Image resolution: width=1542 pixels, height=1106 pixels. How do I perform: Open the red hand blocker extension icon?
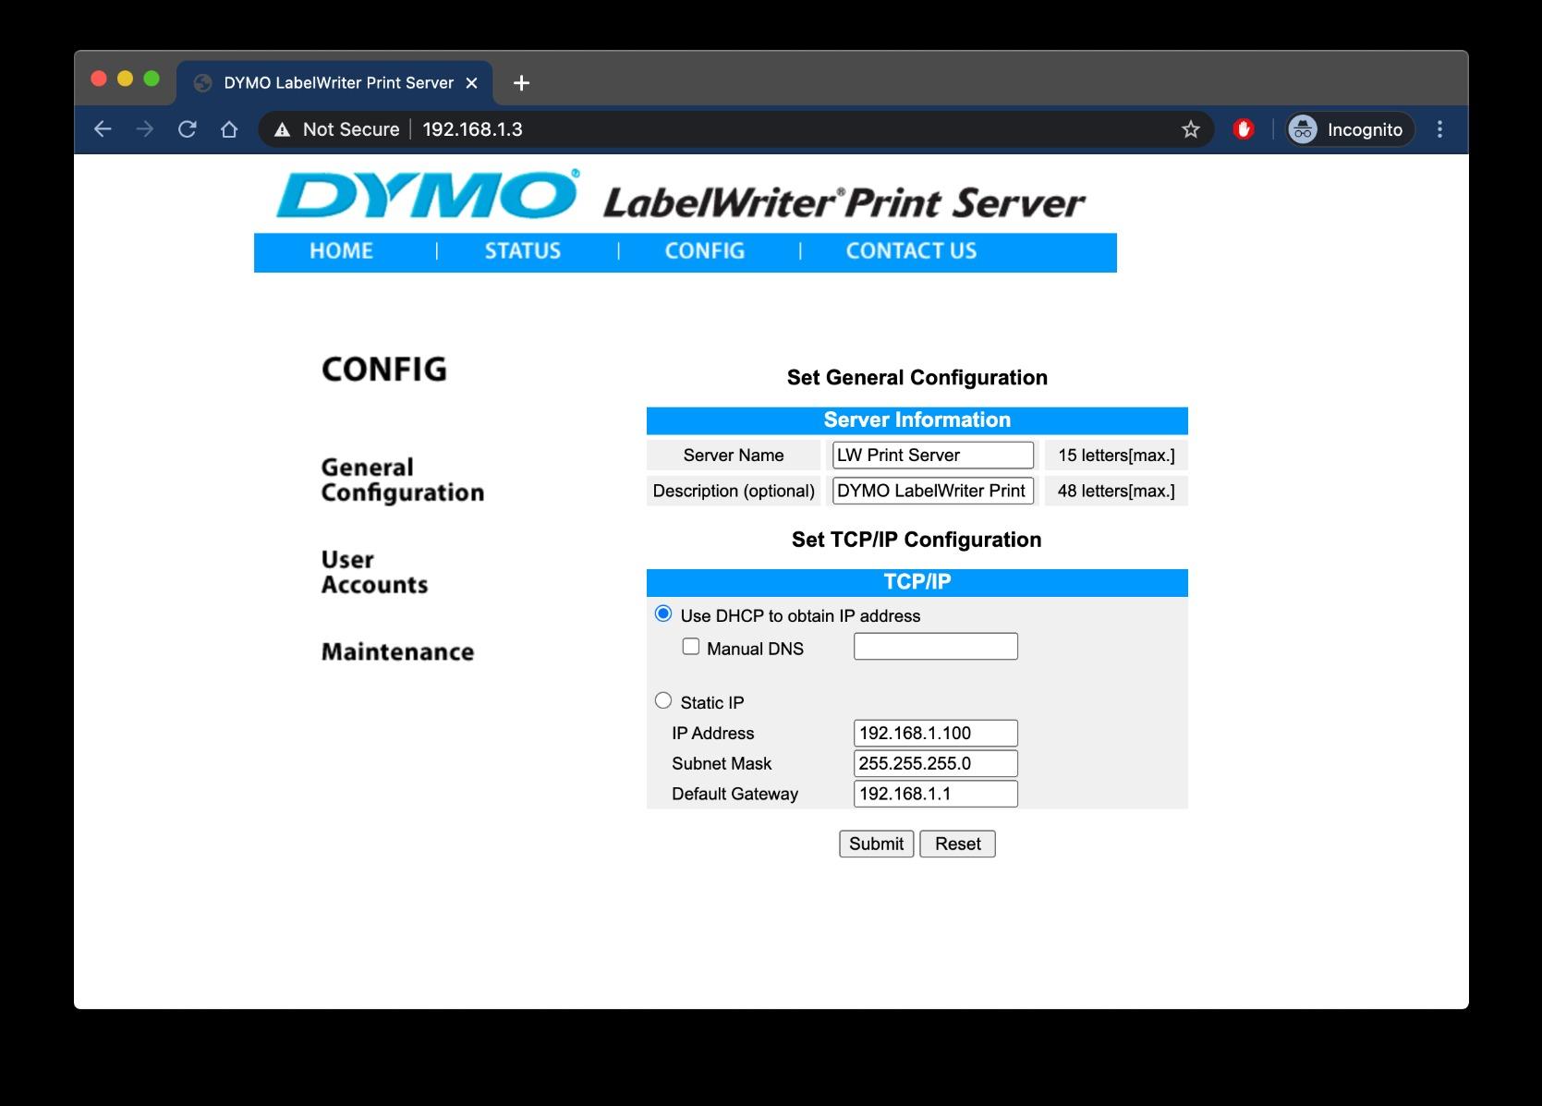point(1244,129)
